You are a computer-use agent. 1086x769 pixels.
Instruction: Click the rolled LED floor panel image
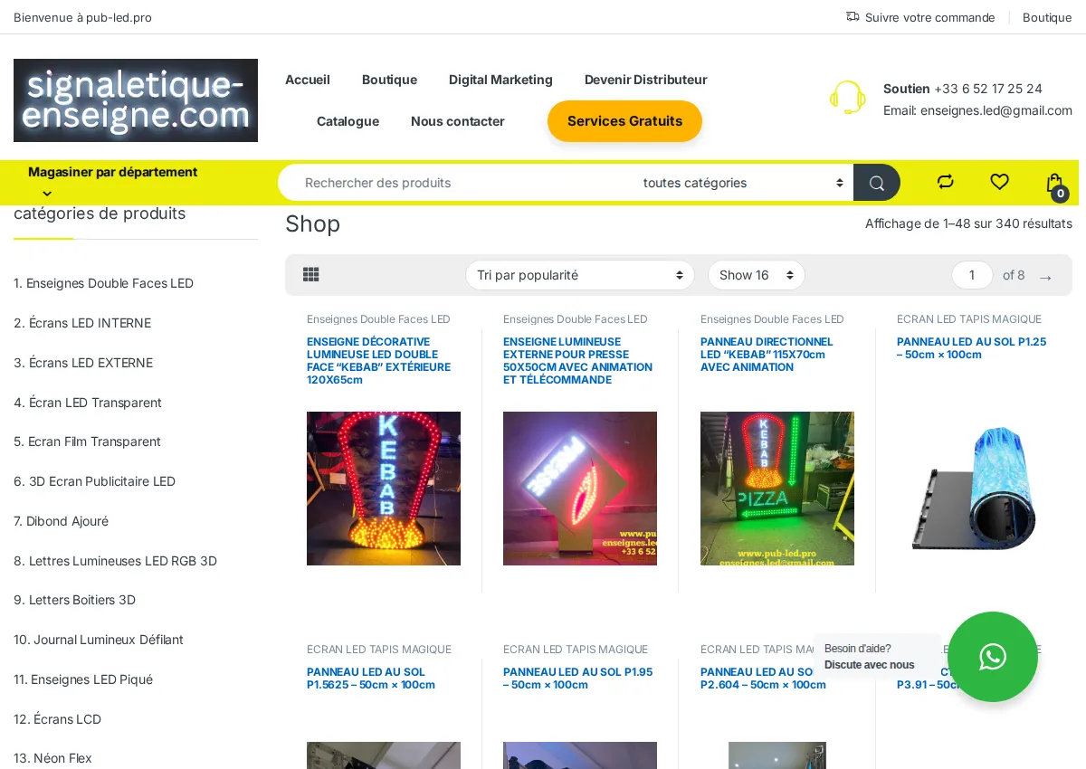coord(974,489)
